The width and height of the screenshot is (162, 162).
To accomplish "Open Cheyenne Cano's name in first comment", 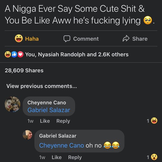I will [x=47, y=103].
